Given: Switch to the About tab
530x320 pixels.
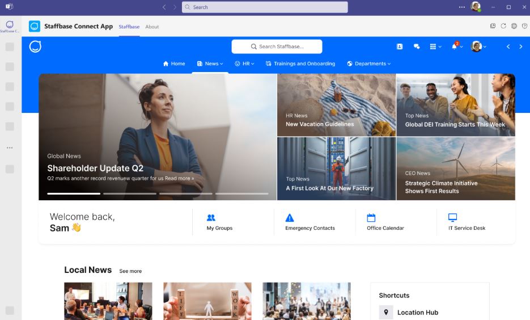Looking at the screenshot, I should pyautogui.click(x=152, y=27).
